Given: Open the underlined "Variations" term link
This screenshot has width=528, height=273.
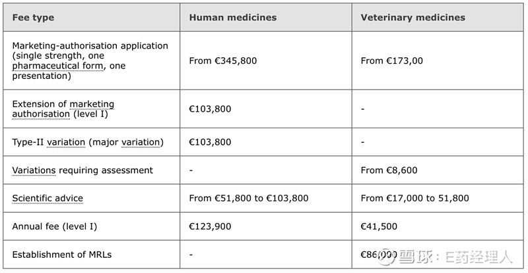Looking at the screenshot, I should tap(34, 170).
